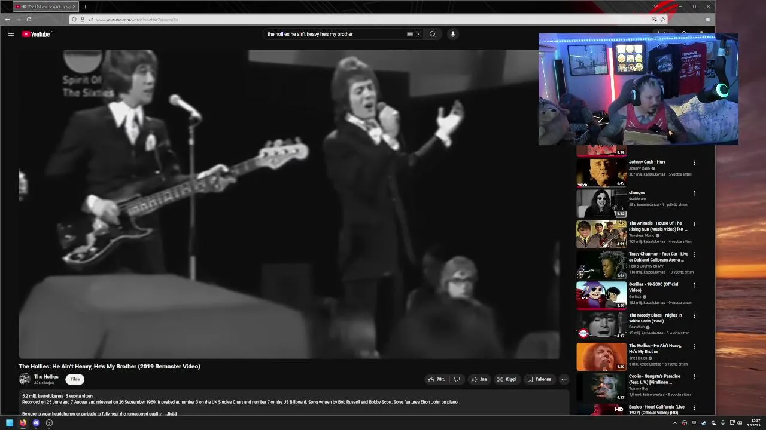Open site security lock icon
This screenshot has height=430, width=766.
(x=83, y=20)
